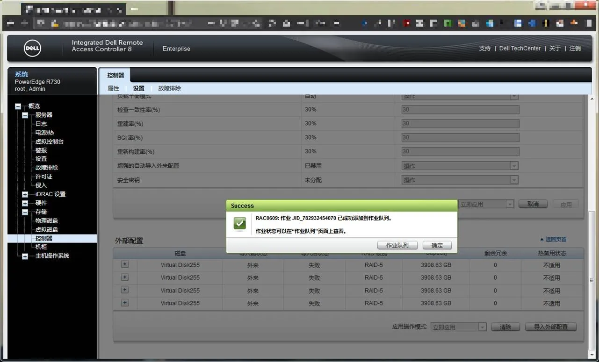The image size is (599, 362).
Task: Collapse the 概览 tree node
Action: [18, 106]
